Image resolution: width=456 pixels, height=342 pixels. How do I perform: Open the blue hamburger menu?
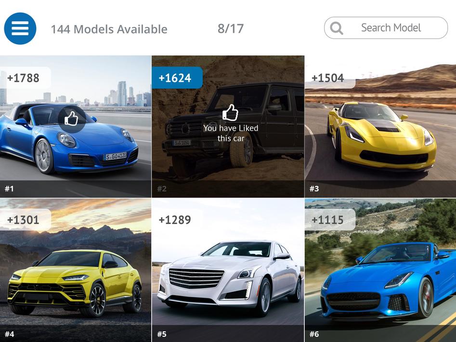pyautogui.click(x=20, y=28)
